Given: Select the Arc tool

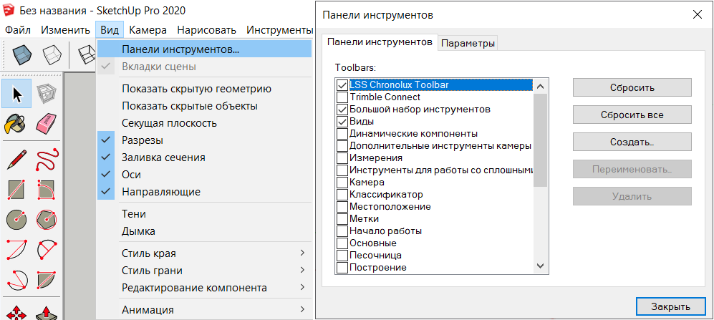Looking at the screenshot, I should pyautogui.click(x=17, y=249).
